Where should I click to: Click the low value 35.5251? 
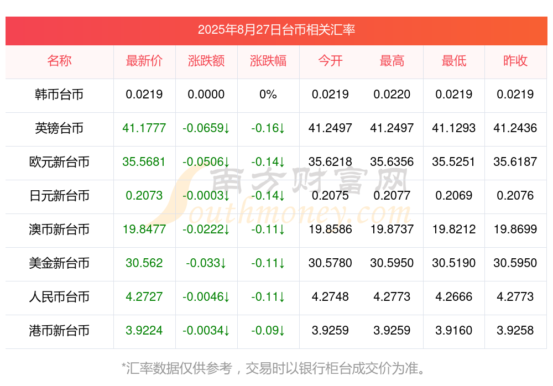(454, 162)
